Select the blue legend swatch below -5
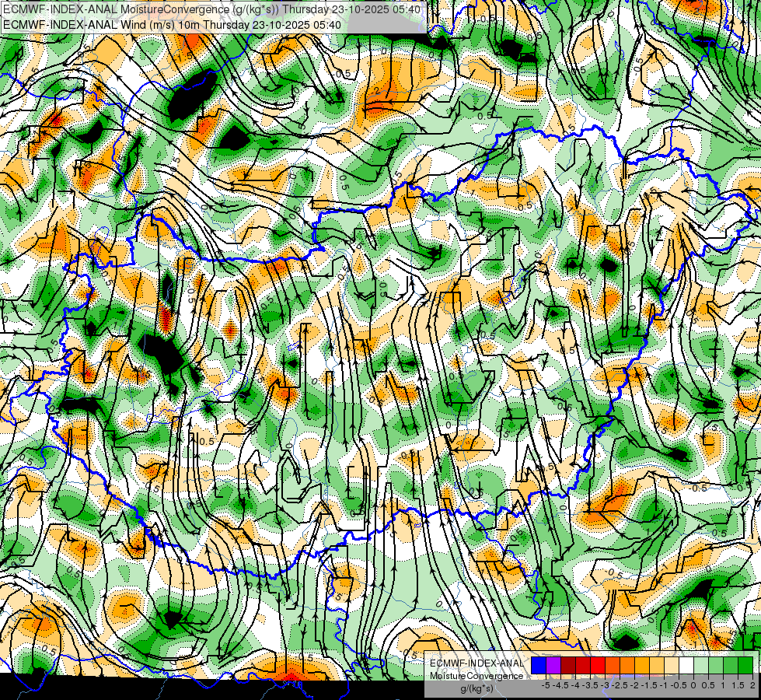 click(x=539, y=665)
